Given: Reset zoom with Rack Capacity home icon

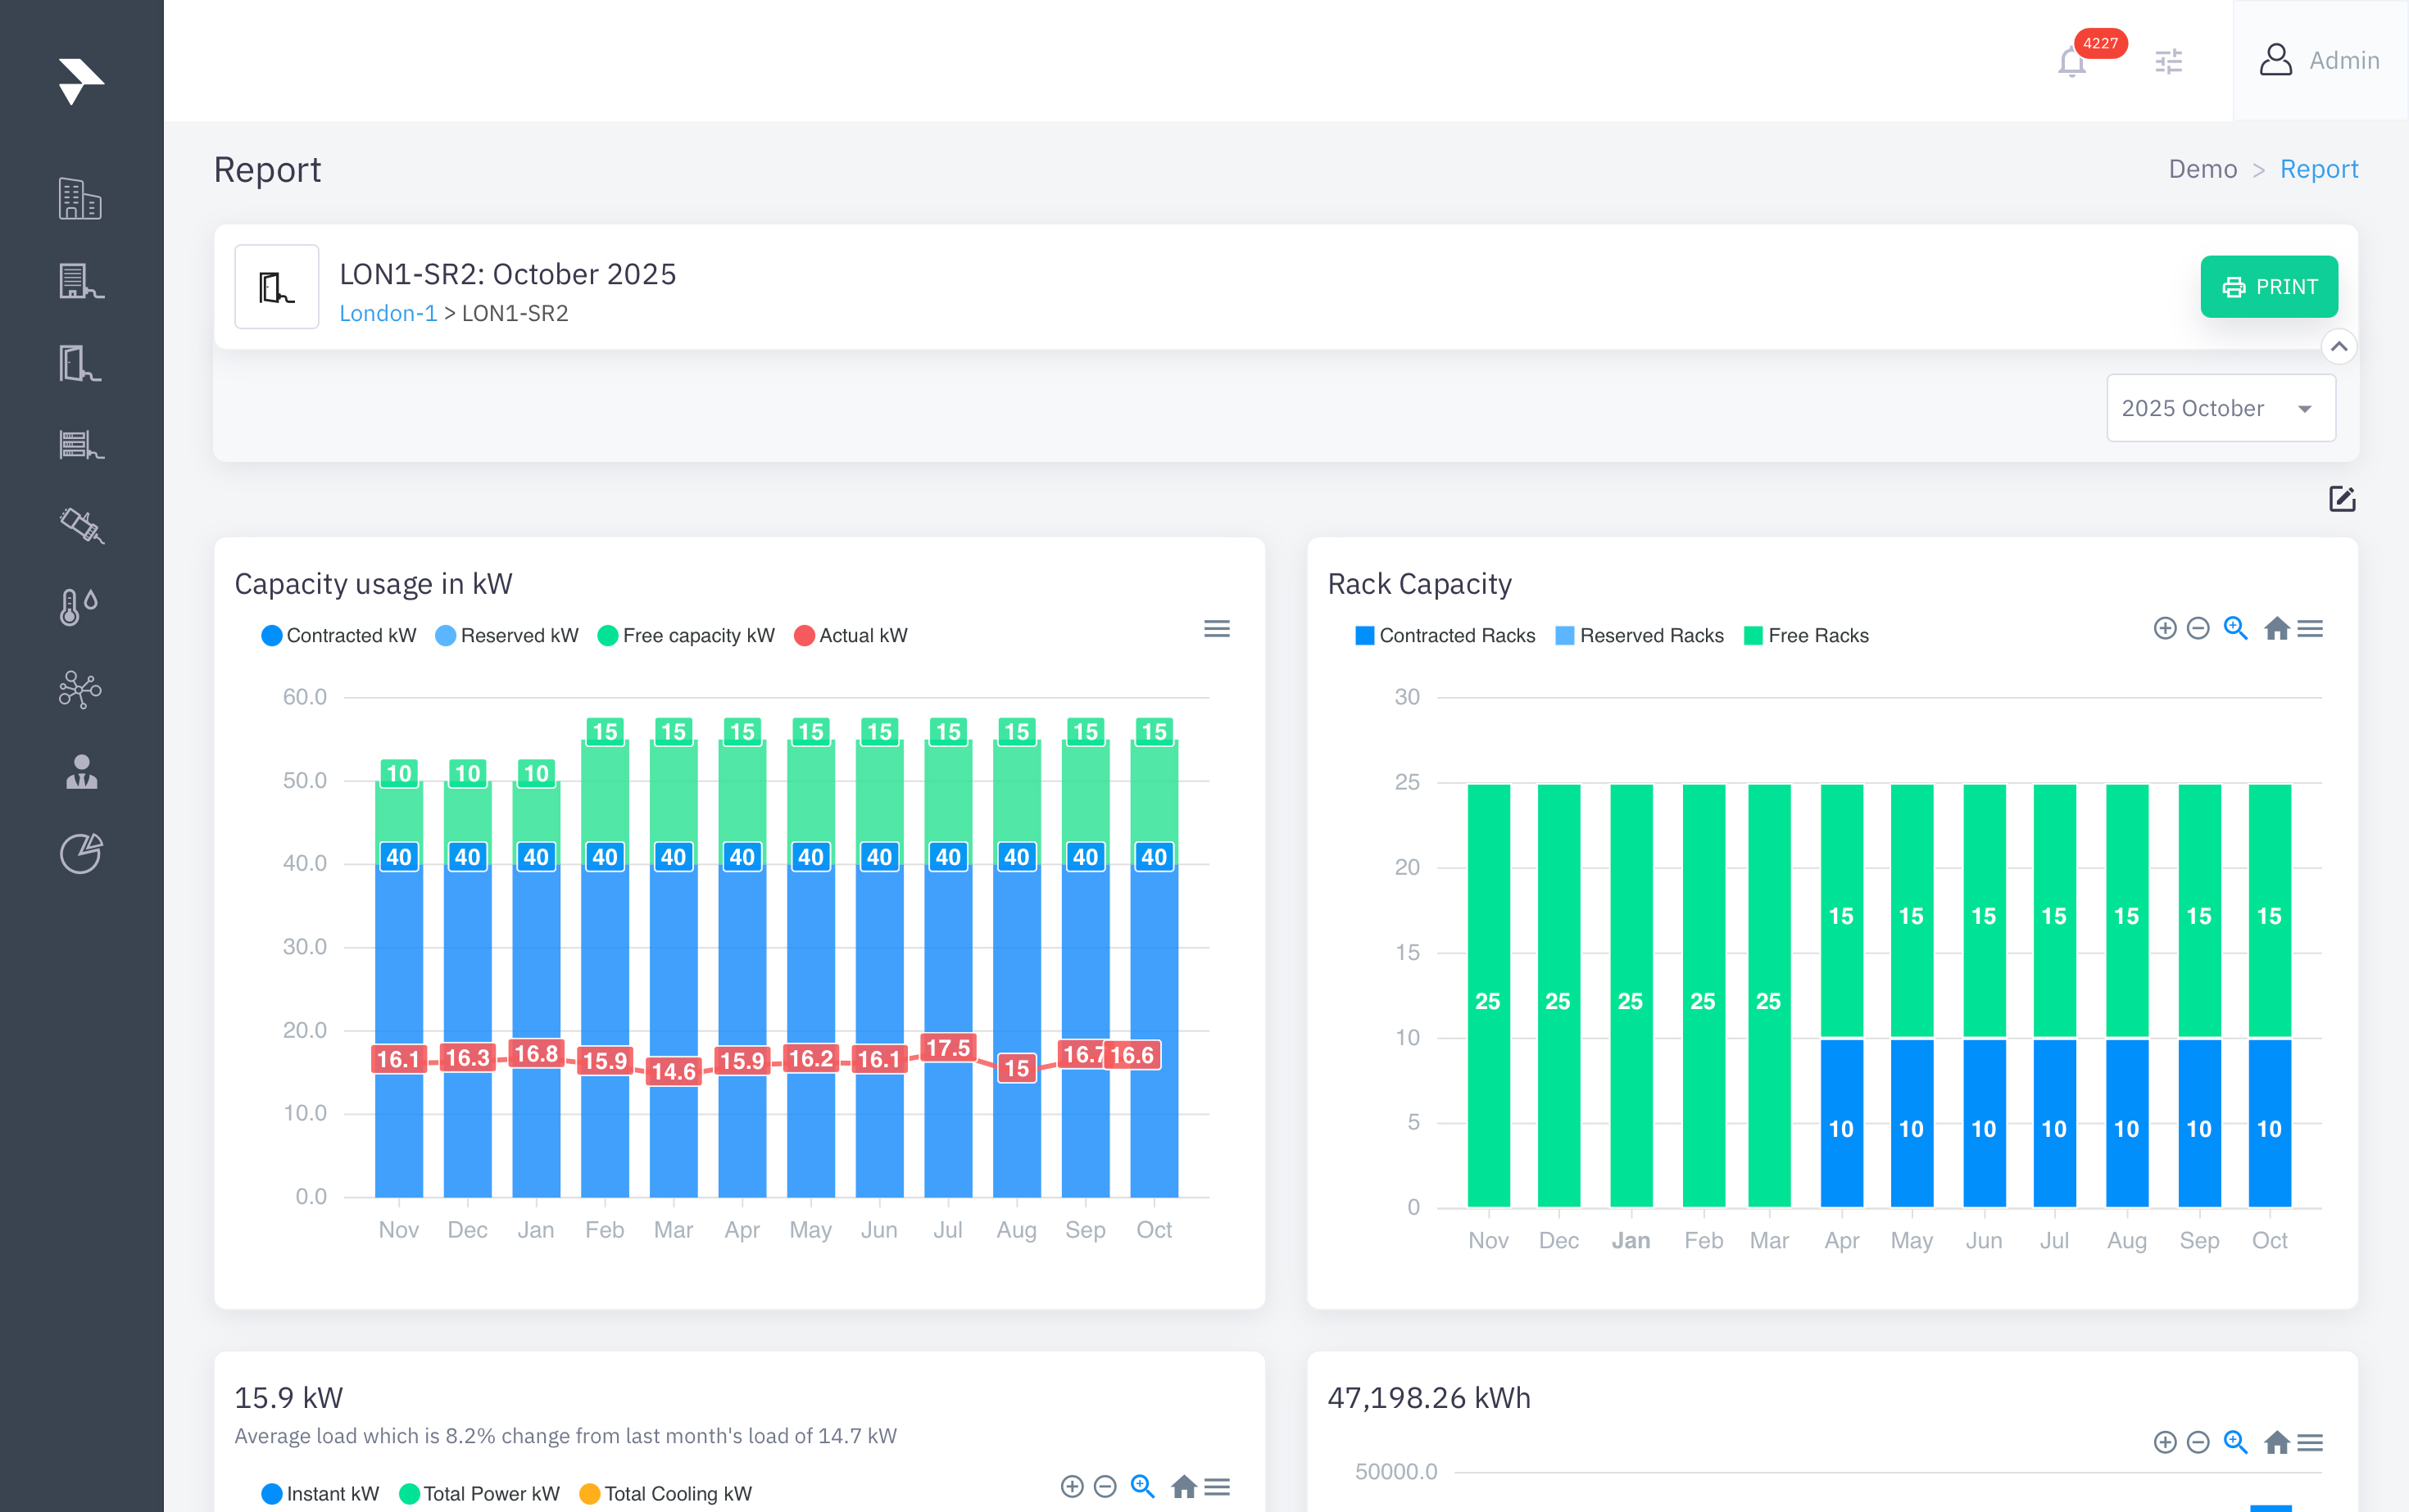Looking at the screenshot, I should [2276, 628].
